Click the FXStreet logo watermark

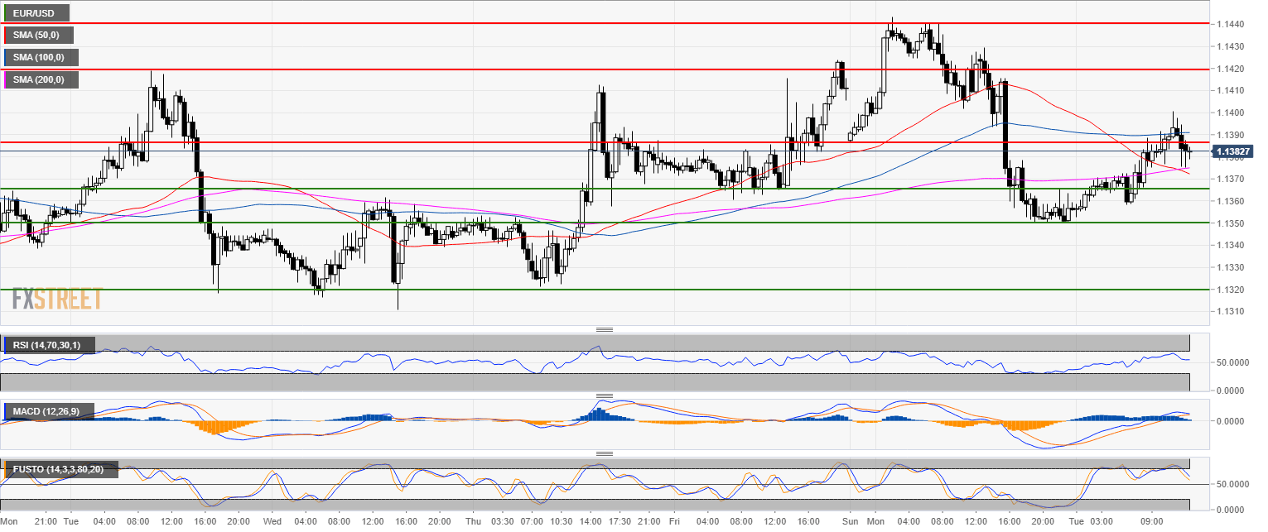(57, 299)
